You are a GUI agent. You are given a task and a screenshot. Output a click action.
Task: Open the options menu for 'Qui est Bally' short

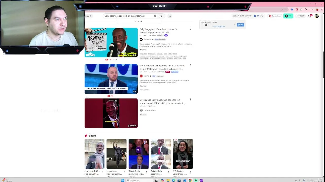[168, 172]
